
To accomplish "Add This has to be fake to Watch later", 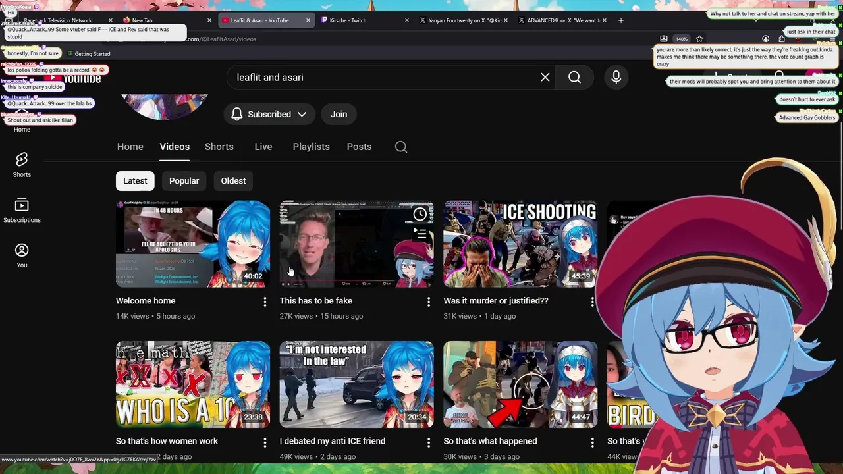I will pos(420,214).
